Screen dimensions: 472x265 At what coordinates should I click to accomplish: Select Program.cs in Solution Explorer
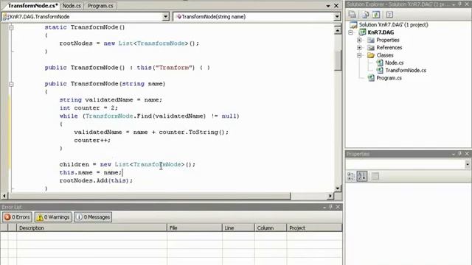pos(389,78)
